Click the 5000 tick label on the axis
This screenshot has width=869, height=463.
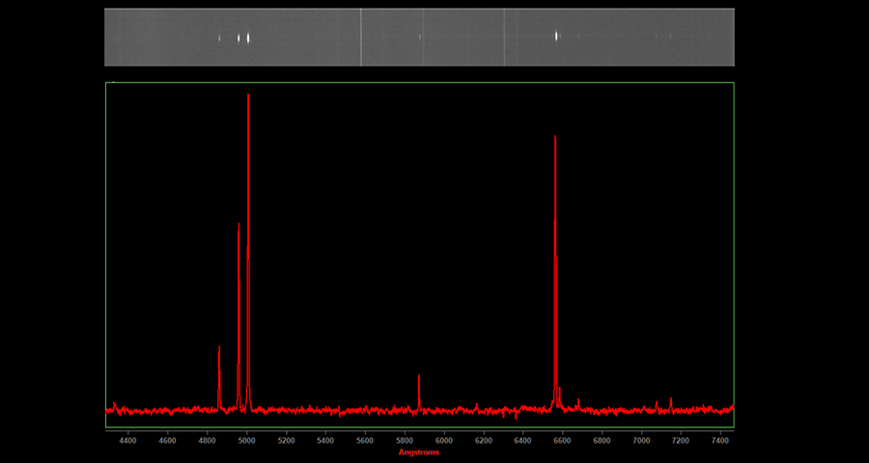[x=246, y=440]
